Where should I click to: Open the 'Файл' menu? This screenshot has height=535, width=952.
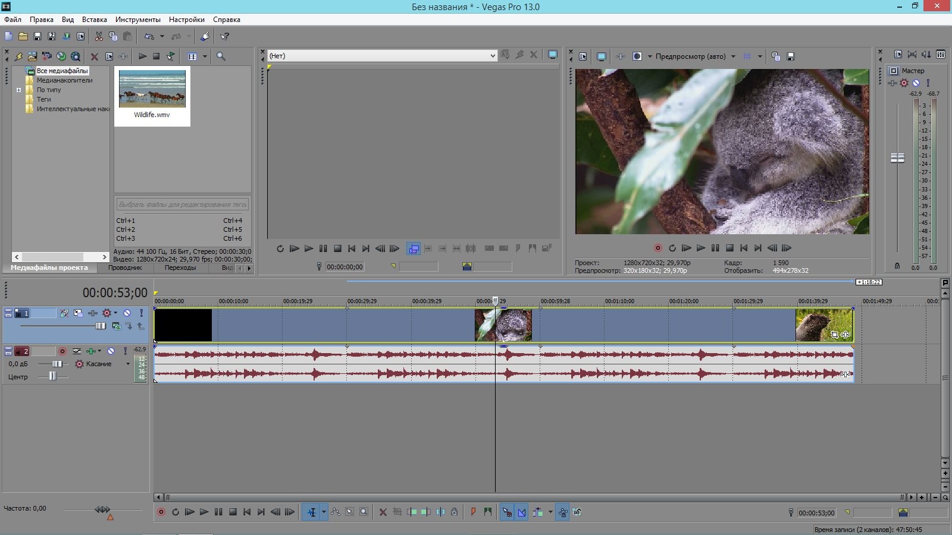(x=12, y=20)
